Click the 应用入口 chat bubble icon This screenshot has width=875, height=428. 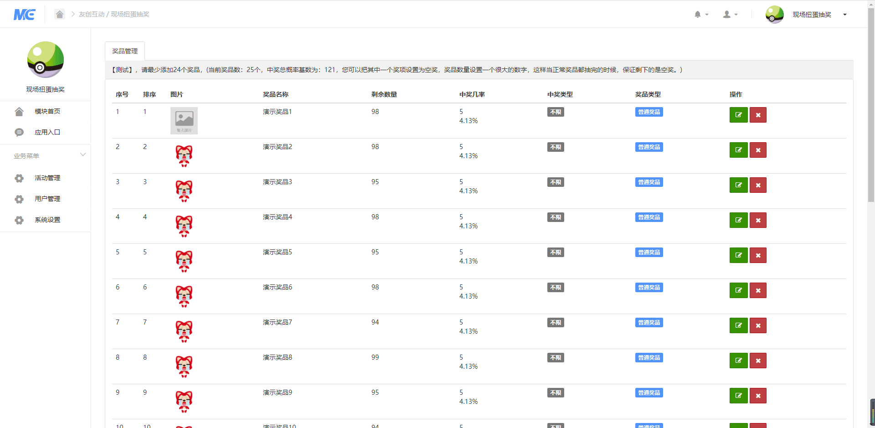pyautogui.click(x=19, y=133)
